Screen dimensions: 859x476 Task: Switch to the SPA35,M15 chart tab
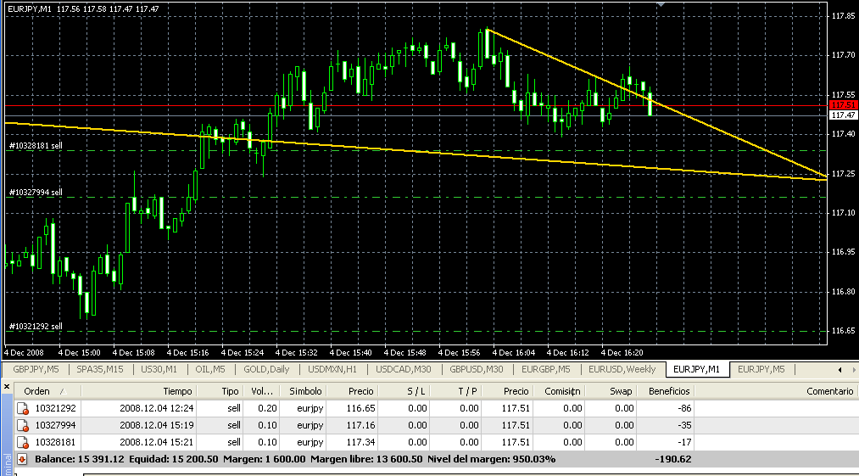[100, 370]
